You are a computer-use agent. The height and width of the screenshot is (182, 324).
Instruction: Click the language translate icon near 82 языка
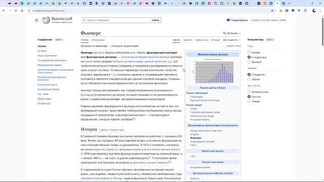pyautogui.click(x=224, y=33)
